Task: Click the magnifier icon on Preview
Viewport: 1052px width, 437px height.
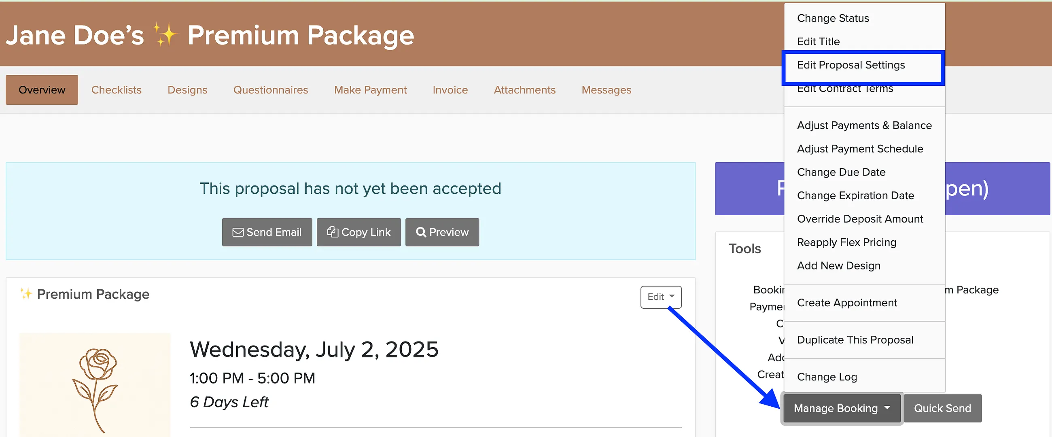Action: [x=421, y=232]
